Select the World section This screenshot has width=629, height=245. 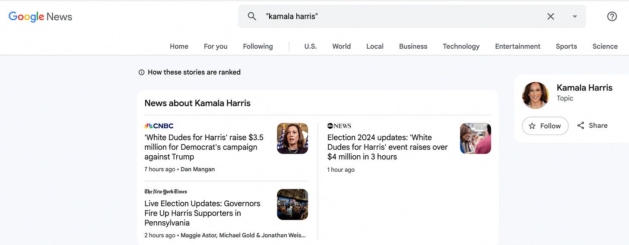[x=341, y=46]
